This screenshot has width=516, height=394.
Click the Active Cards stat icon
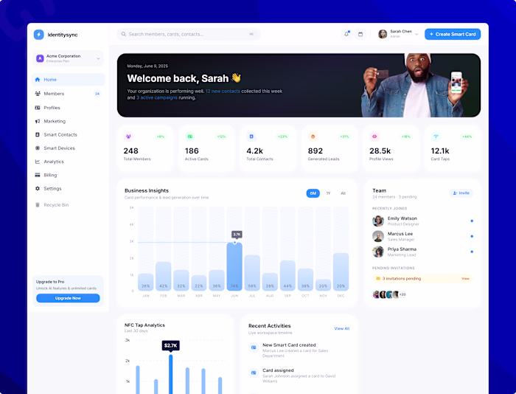click(x=190, y=136)
